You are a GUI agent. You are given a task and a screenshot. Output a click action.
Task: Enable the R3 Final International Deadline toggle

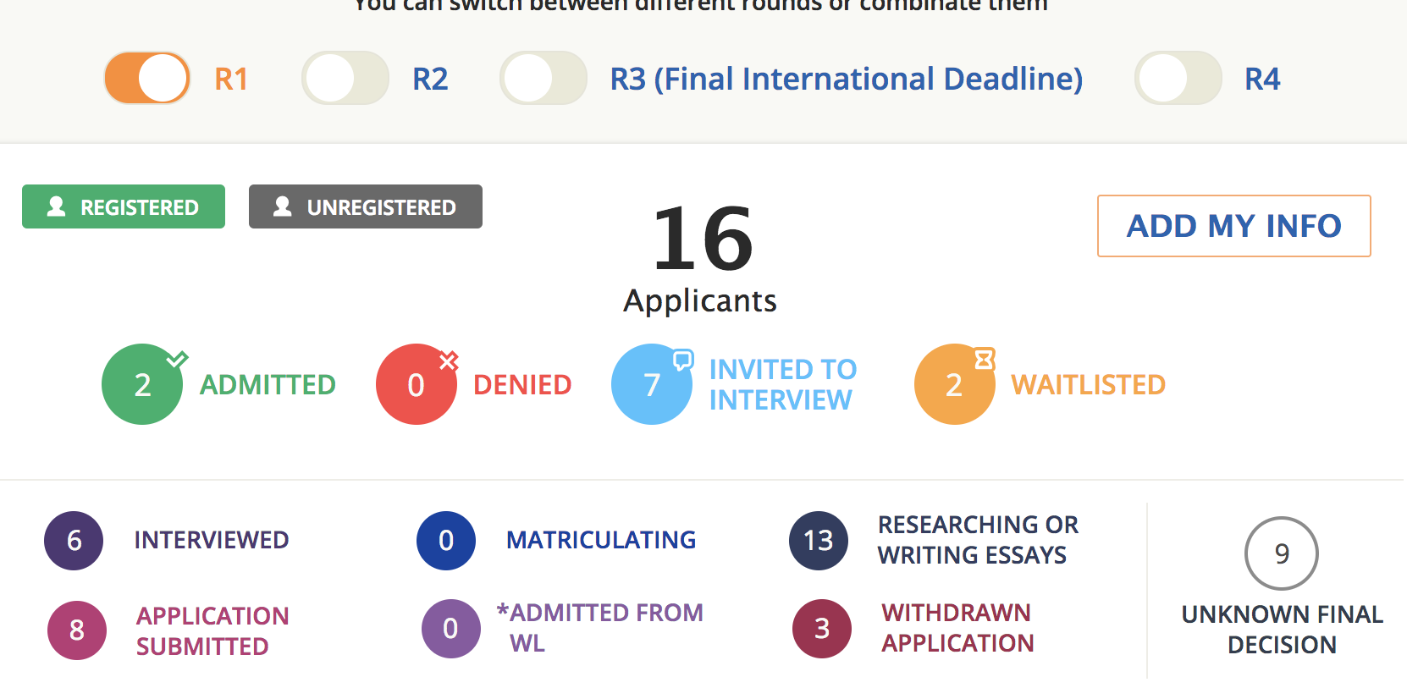click(543, 79)
